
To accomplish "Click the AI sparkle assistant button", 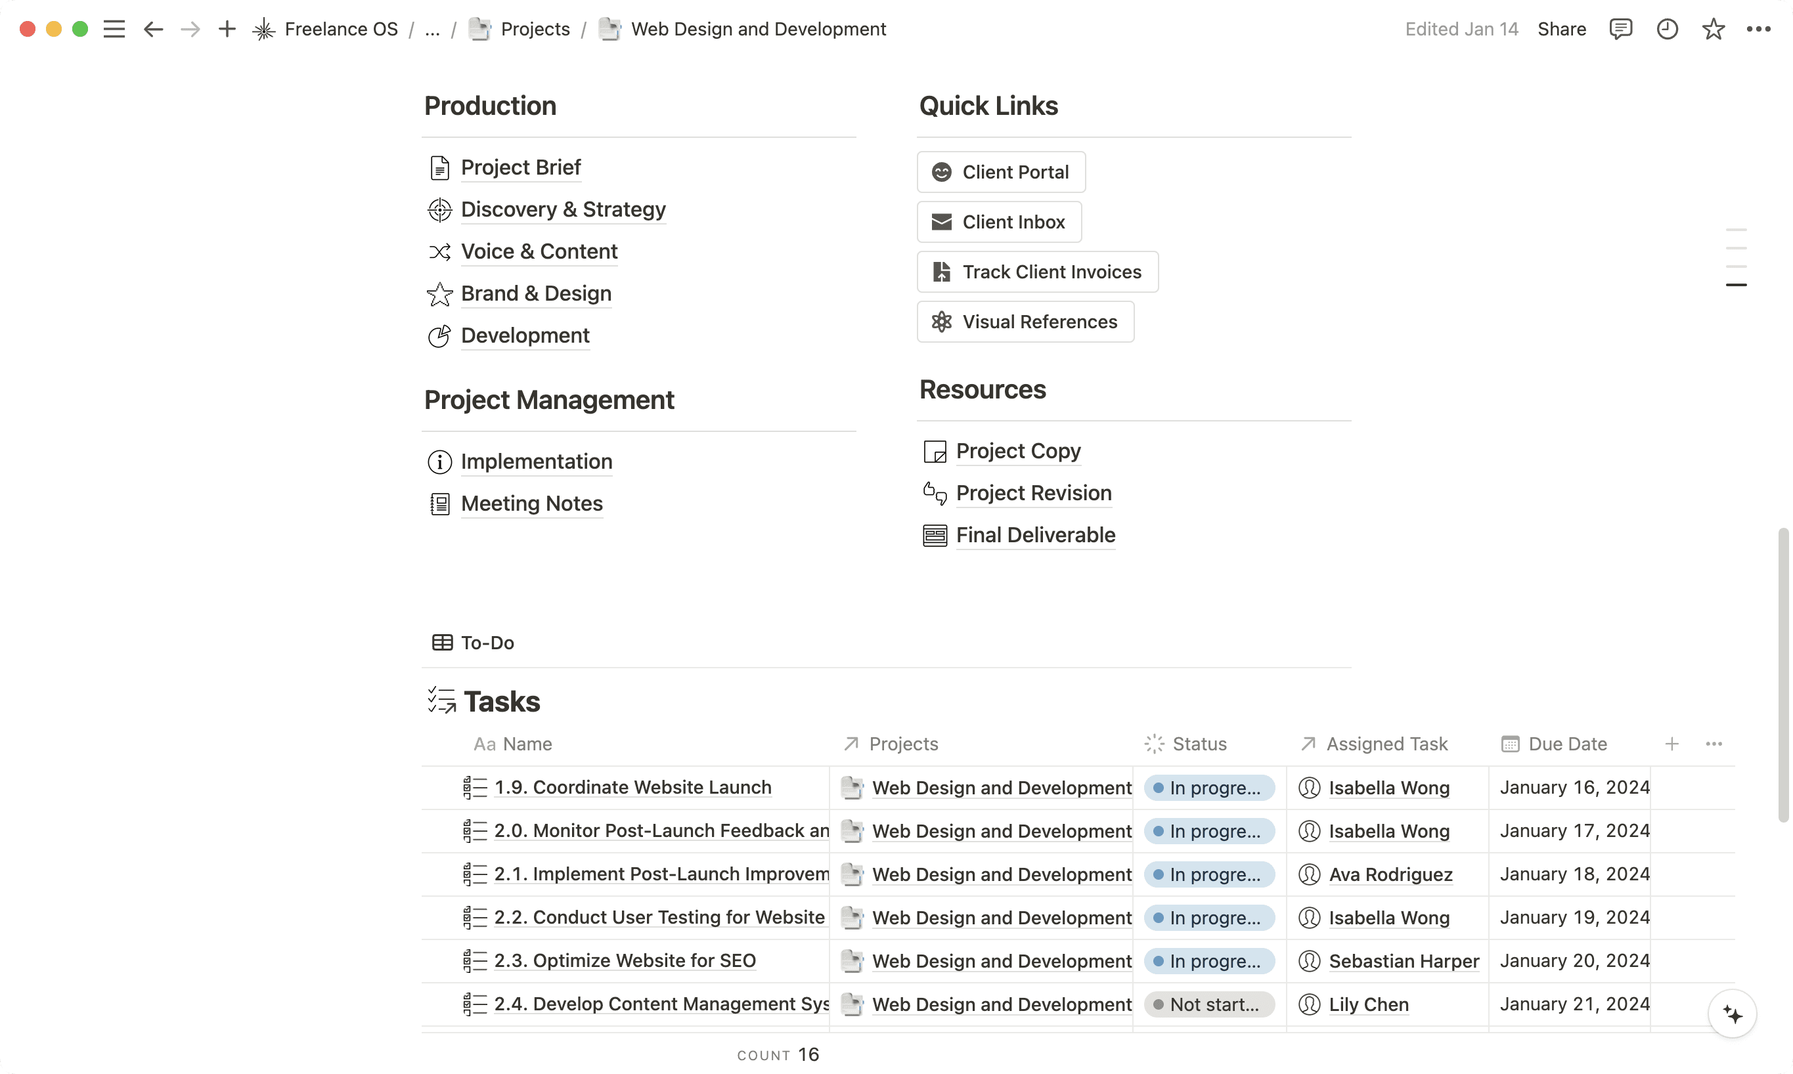I will [x=1732, y=1014].
